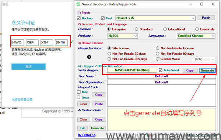The height and width of the screenshot is (140, 221).
Task: Select the Site license radio button
Action: pyautogui.click(x=109, y=48)
